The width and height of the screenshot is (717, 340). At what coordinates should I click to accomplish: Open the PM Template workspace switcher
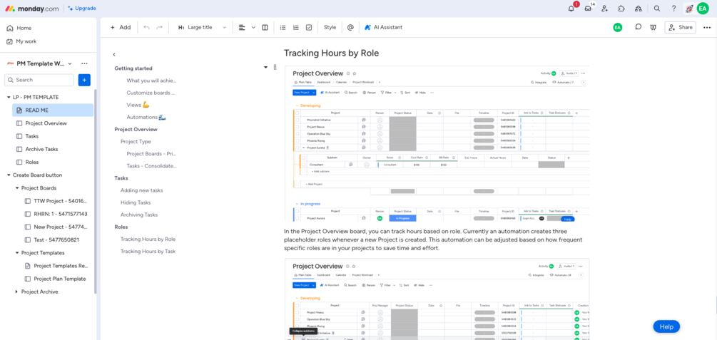coord(39,63)
